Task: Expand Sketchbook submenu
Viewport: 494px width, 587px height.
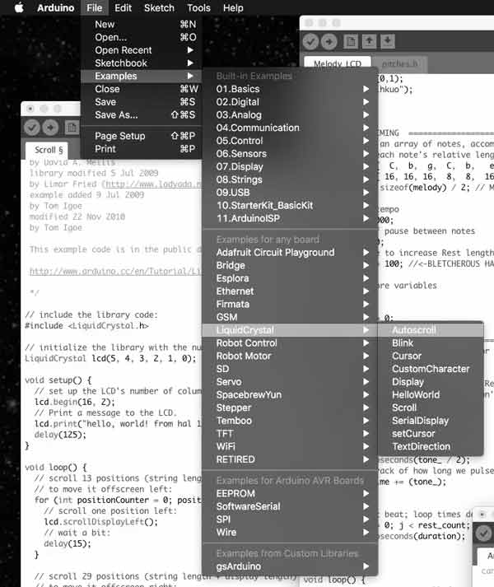Action: tap(142, 63)
